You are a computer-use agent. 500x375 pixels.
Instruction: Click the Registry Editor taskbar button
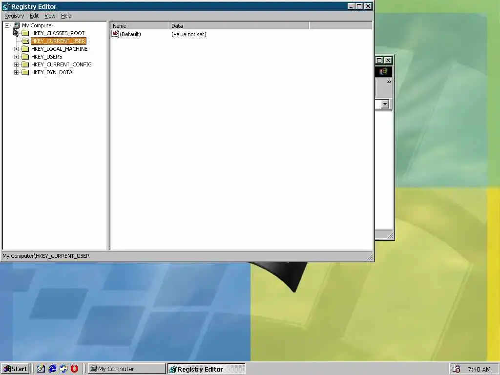[x=207, y=369]
